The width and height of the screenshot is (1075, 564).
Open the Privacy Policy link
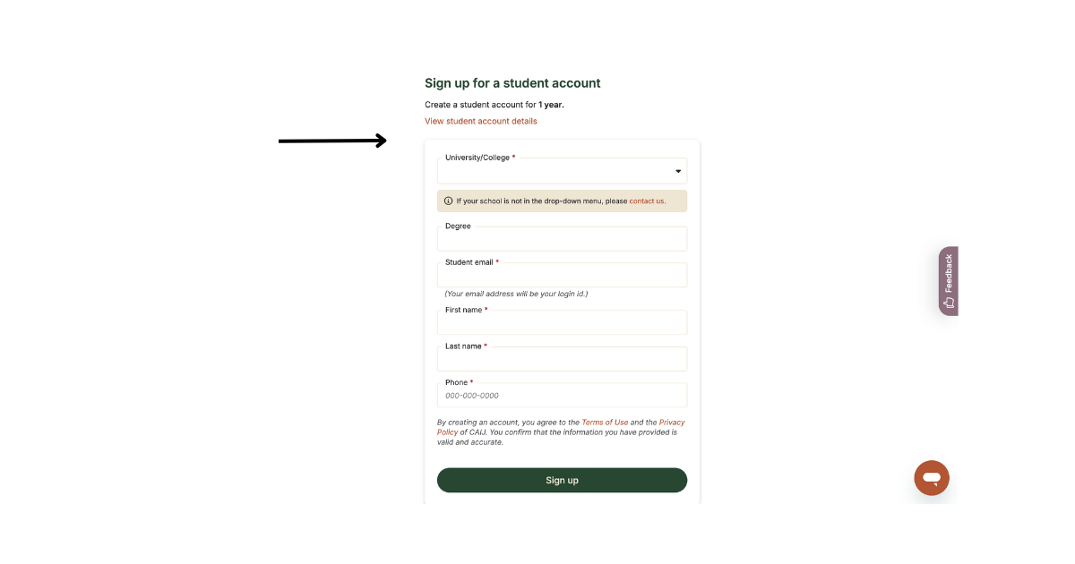click(671, 423)
